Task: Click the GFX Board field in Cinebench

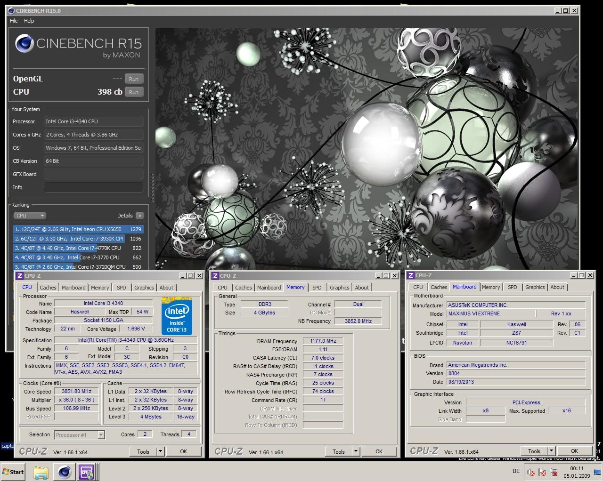Action: 94,174
